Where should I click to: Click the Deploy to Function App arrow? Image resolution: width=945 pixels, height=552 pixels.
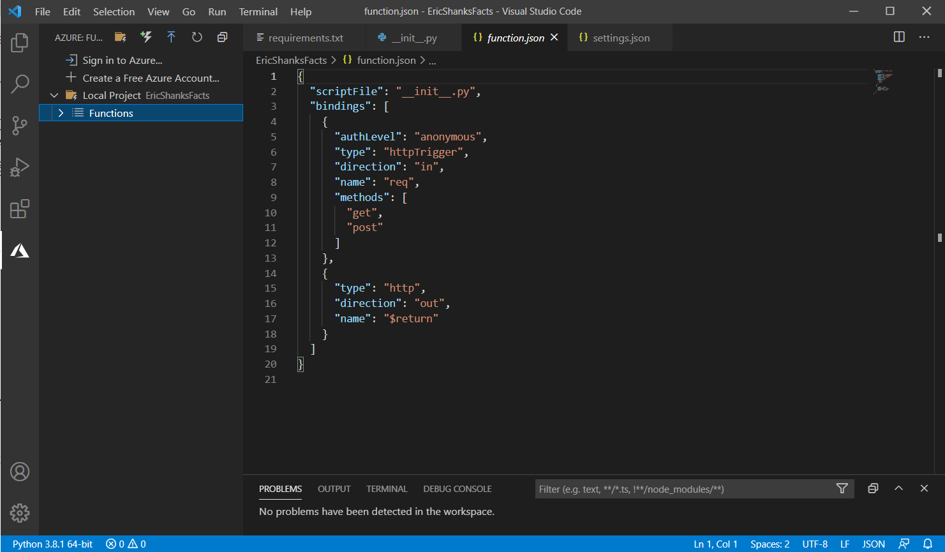tap(171, 37)
